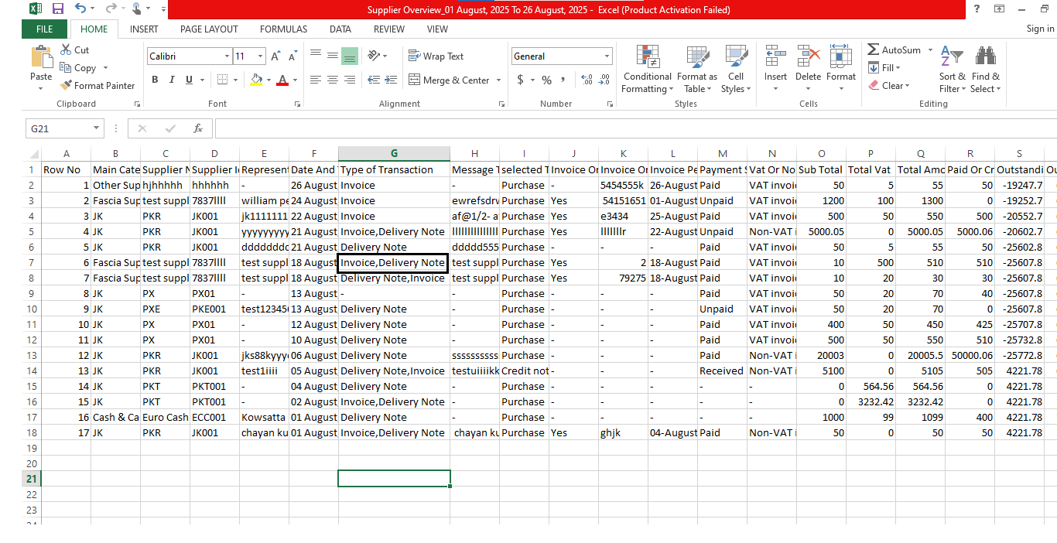Click the Format cells icon
Screen dimensions: 1057x543
click(x=840, y=57)
